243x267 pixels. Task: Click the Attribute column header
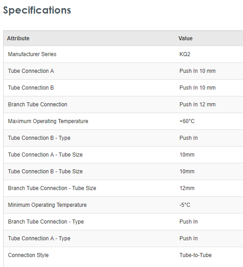18,38
